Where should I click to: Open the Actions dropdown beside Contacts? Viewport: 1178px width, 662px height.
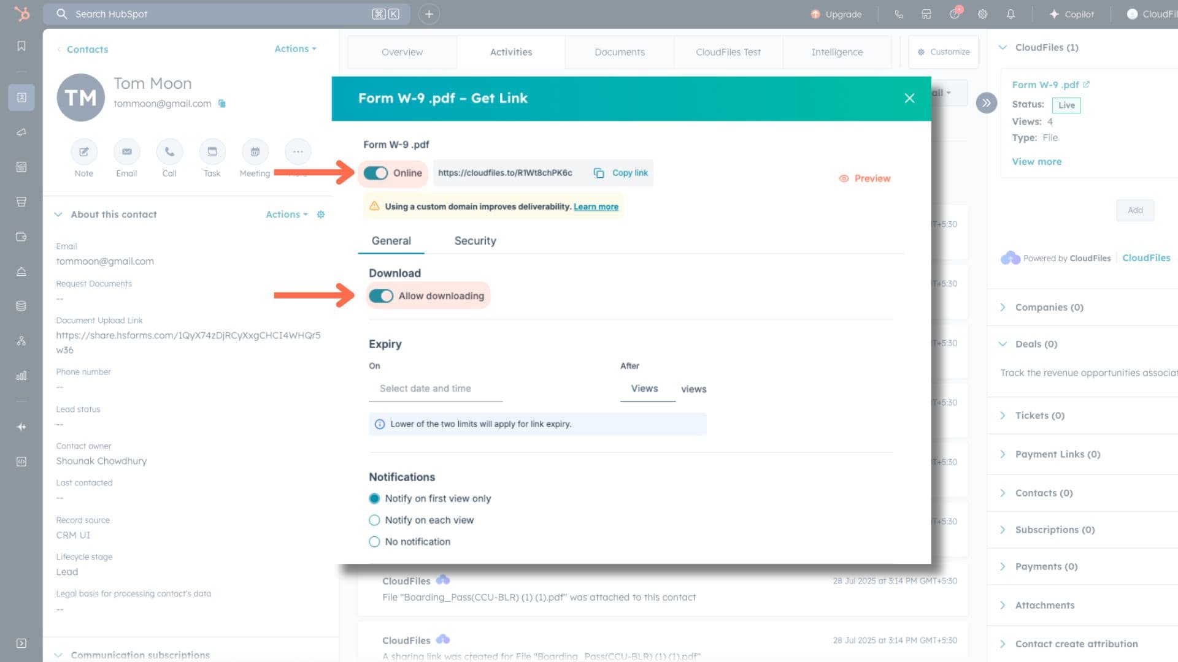(x=295, y=49)
